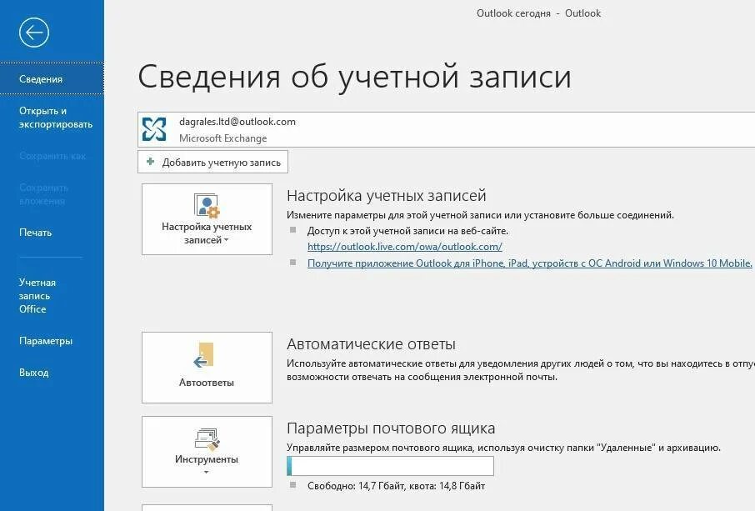Open the dagrales.ltd@outlook.com account selector
The height and width of the screenshot is (511, 755).
click(x=447, y=129)
